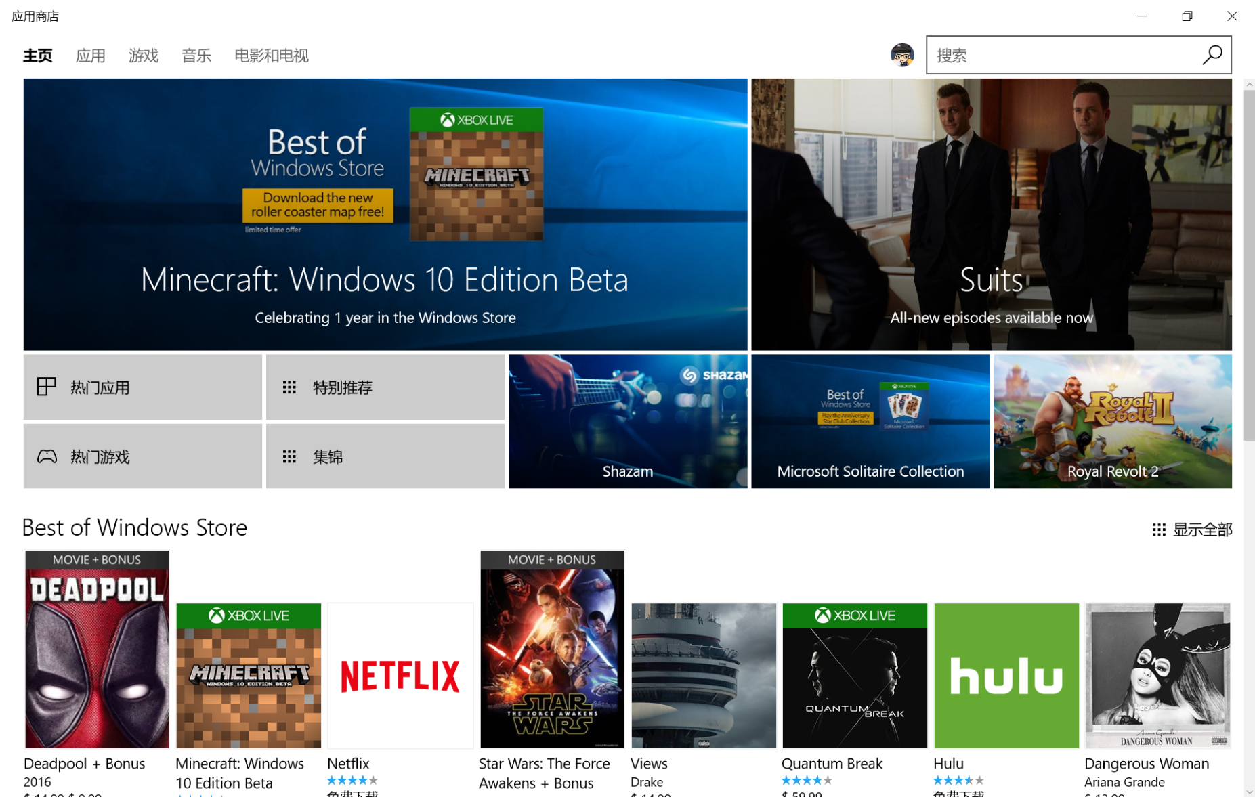Click 'Minecraft: Windows 10 Edition Beta' list title

click(x=240, y=773)
